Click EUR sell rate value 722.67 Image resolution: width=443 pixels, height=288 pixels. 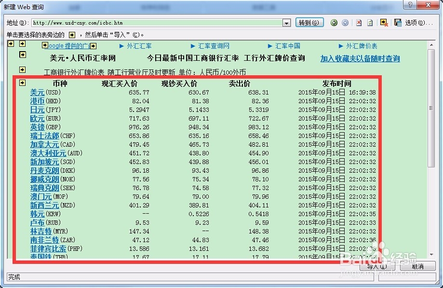tap(258, 118)
